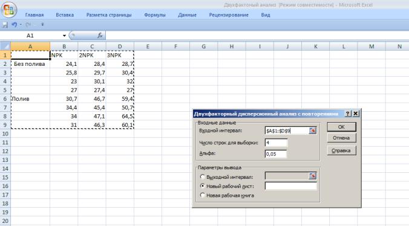409x226 pixels.
Task: Open the Рецензирование tab
Action: pyautogui.click(x=229, y=15)
